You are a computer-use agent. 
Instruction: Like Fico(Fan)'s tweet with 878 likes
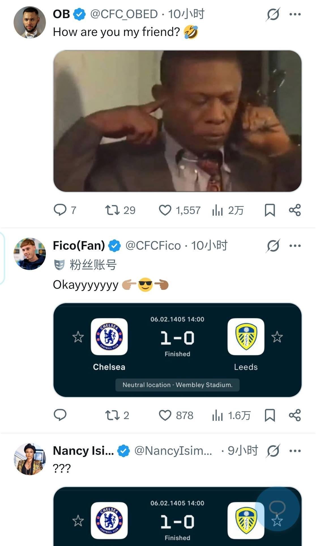165,415
